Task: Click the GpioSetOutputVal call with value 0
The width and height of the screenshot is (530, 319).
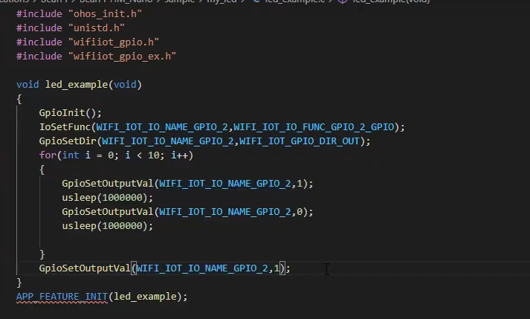Action: click(x=187, y=212)
